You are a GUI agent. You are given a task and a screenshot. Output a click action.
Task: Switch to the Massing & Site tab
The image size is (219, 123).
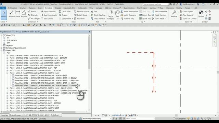(x=69, y=8)
